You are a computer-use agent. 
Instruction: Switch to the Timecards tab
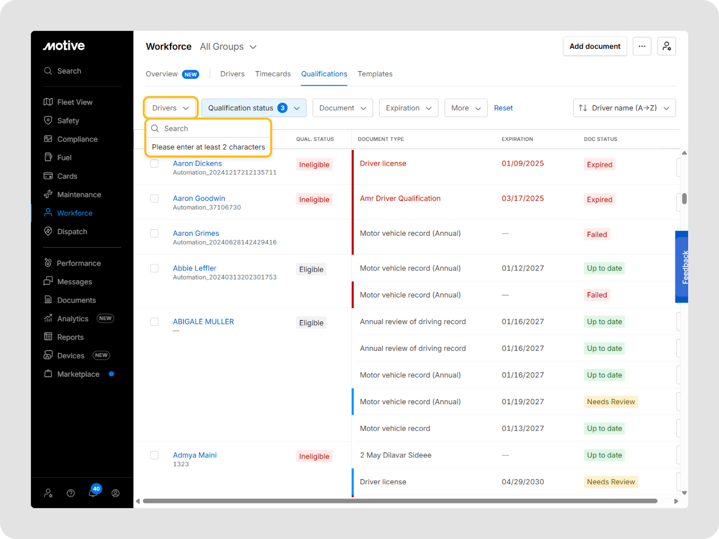tap(273, 74)
